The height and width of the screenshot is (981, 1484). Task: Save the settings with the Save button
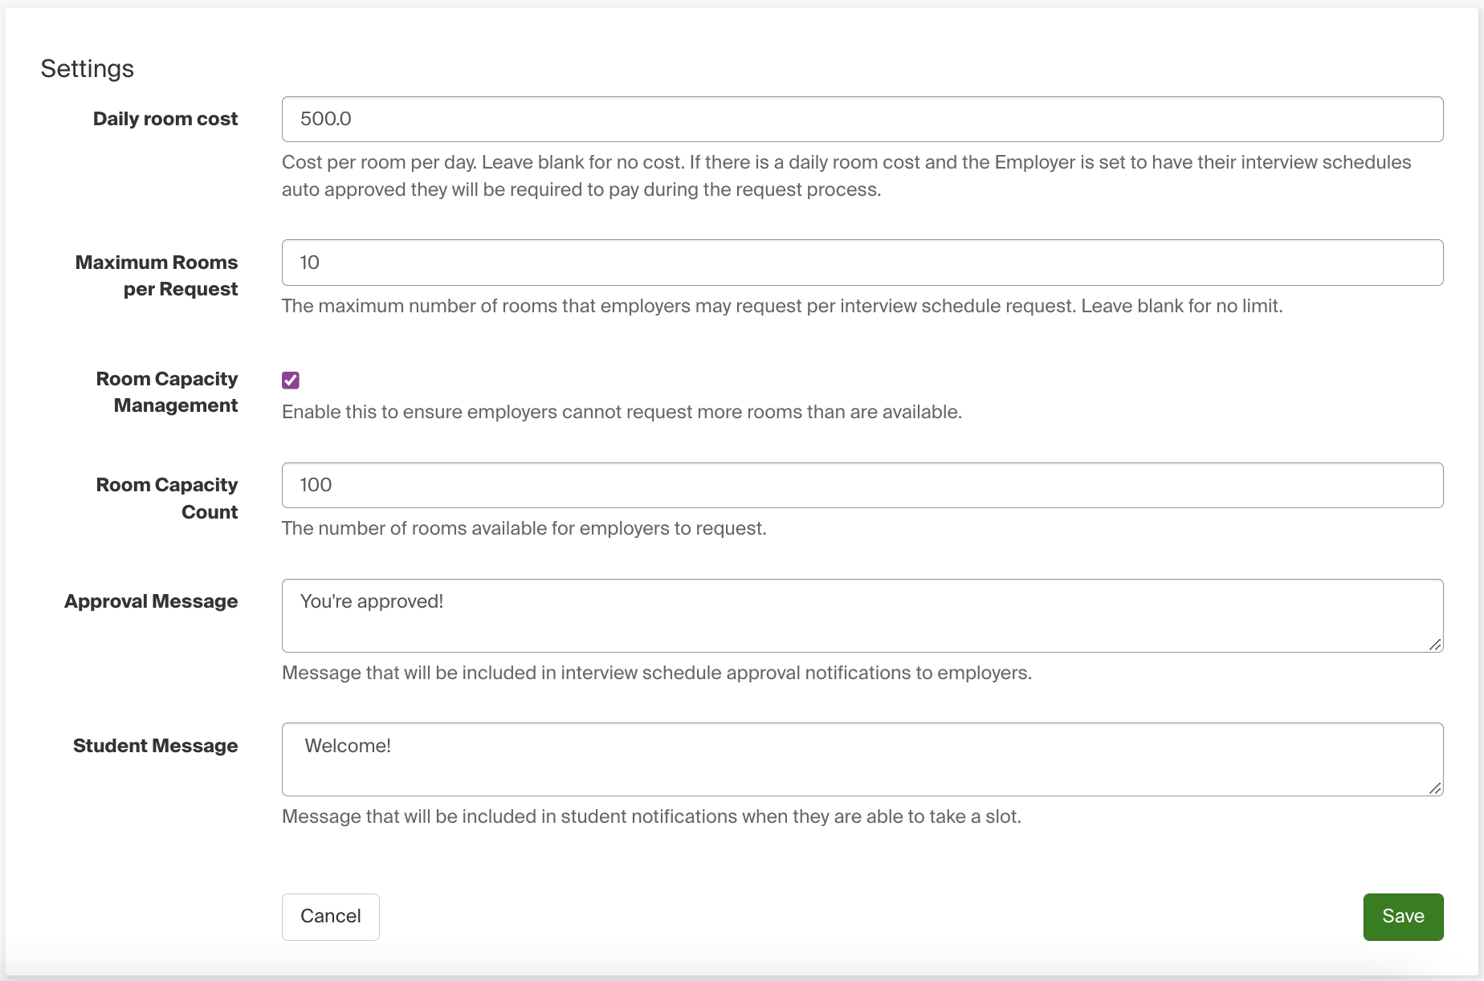tap(1403, 917)
